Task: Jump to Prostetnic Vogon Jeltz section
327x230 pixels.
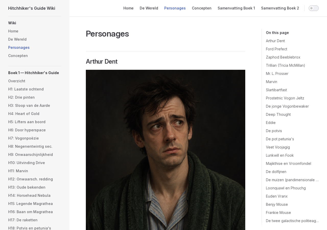Action: [x=285, y=98]
